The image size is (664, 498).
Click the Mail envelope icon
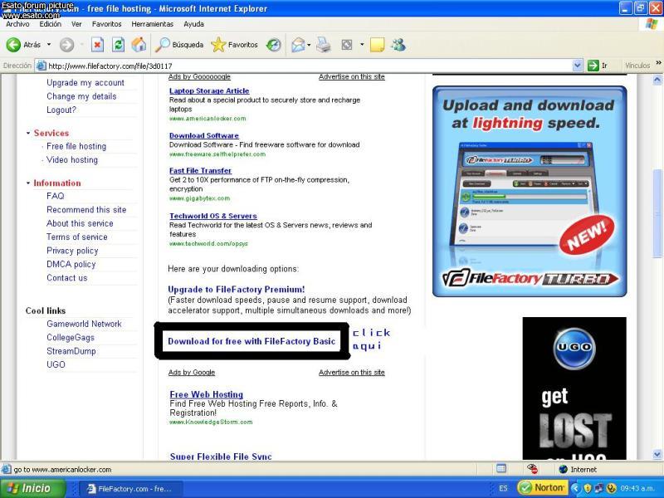click(x=298, y=45)
